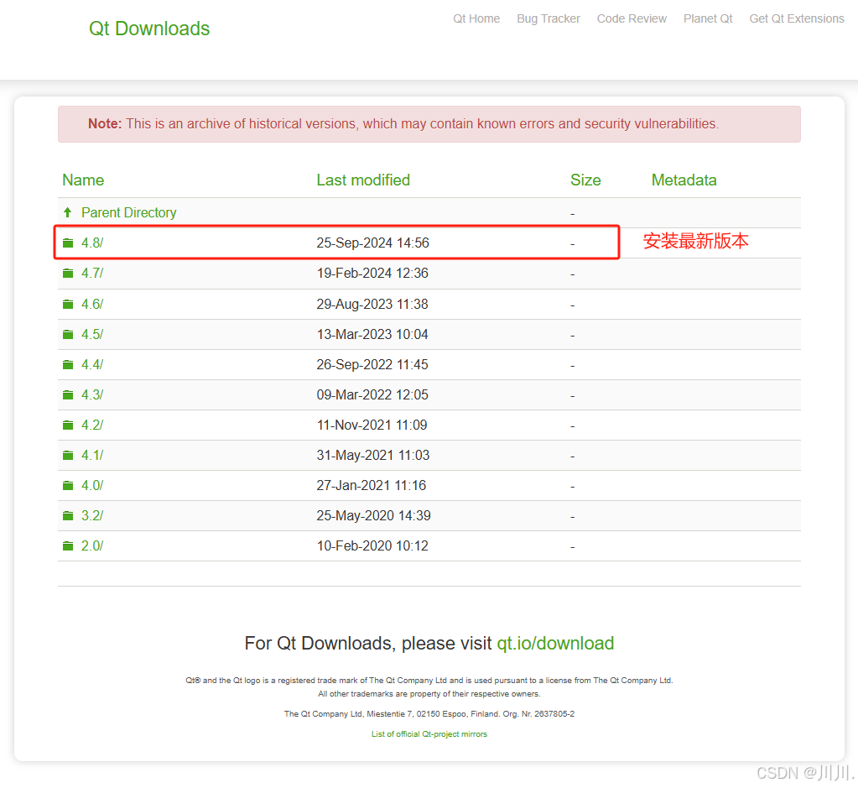The image size is (858, 788).
Task: Open the 4.4/ directory link
Action: [92, 364]
